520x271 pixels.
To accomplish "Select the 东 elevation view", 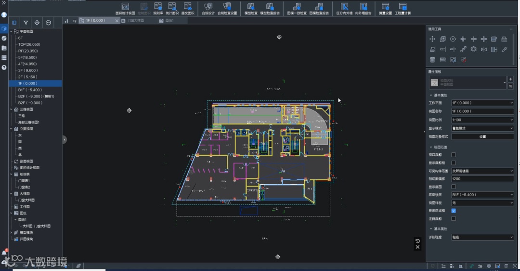I will (20, 135).
